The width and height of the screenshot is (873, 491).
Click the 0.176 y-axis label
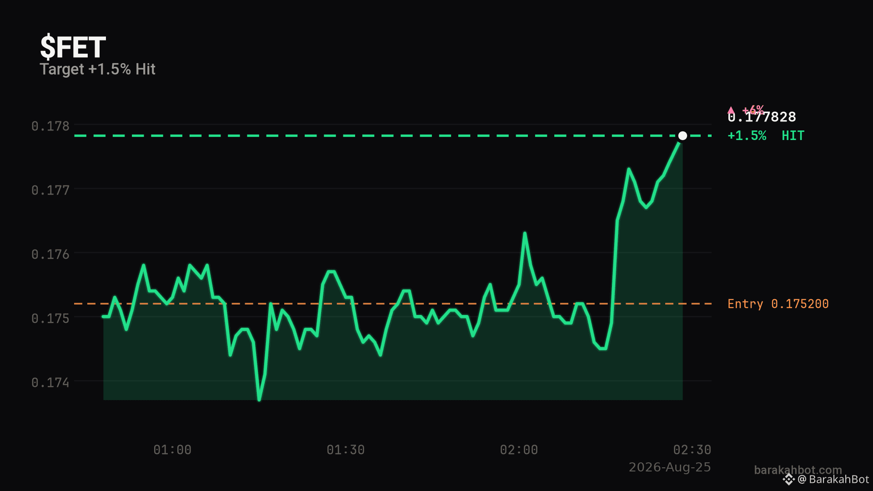pos(50,254)
